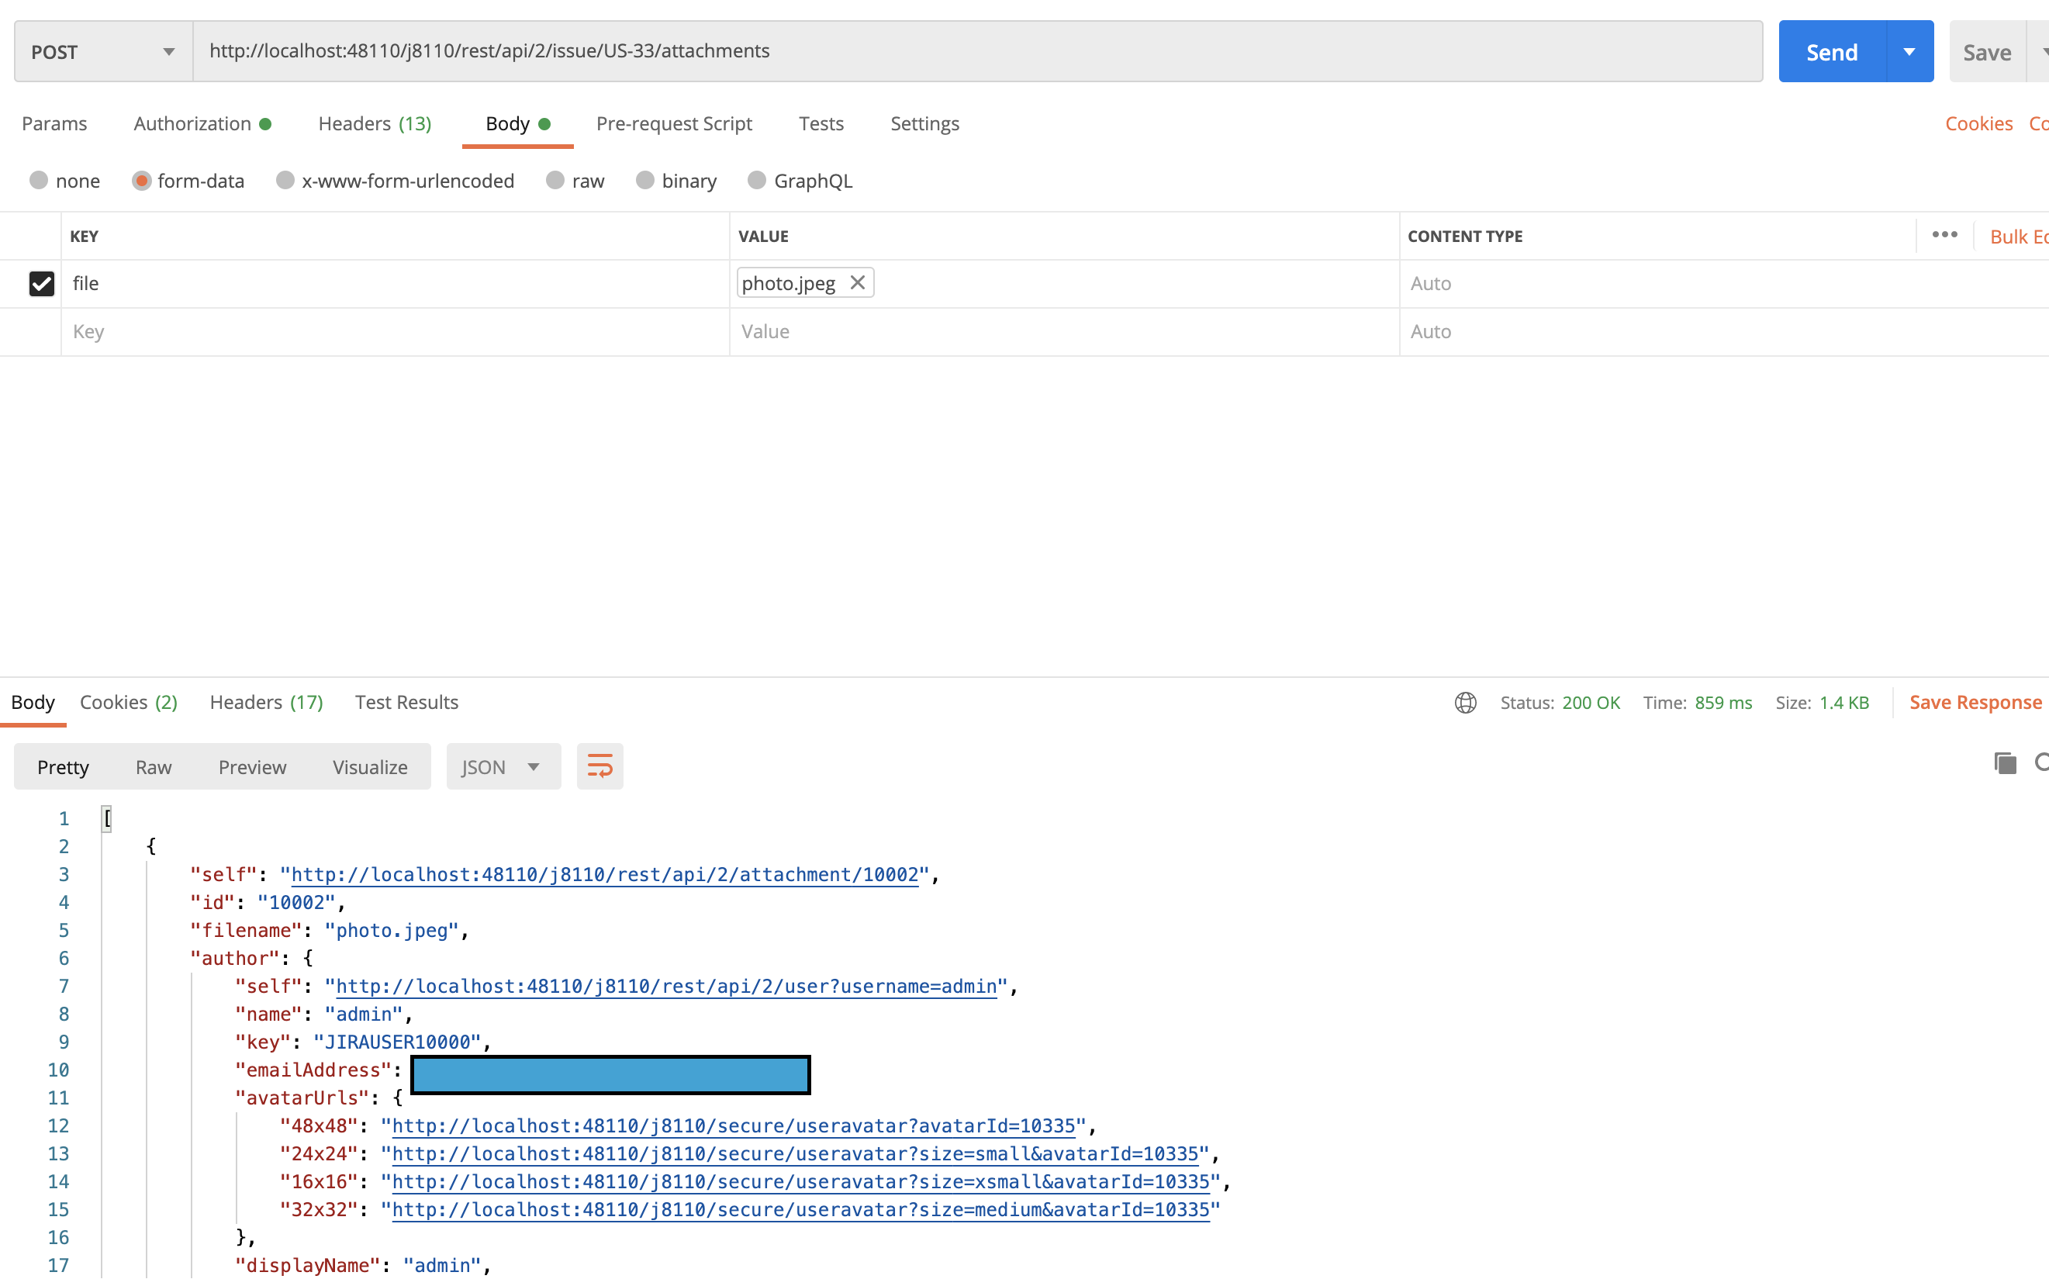Remove photo.jpeg file with the X icon
The width and height of the screenshot is (2049, 1286).
click(857, 282)
